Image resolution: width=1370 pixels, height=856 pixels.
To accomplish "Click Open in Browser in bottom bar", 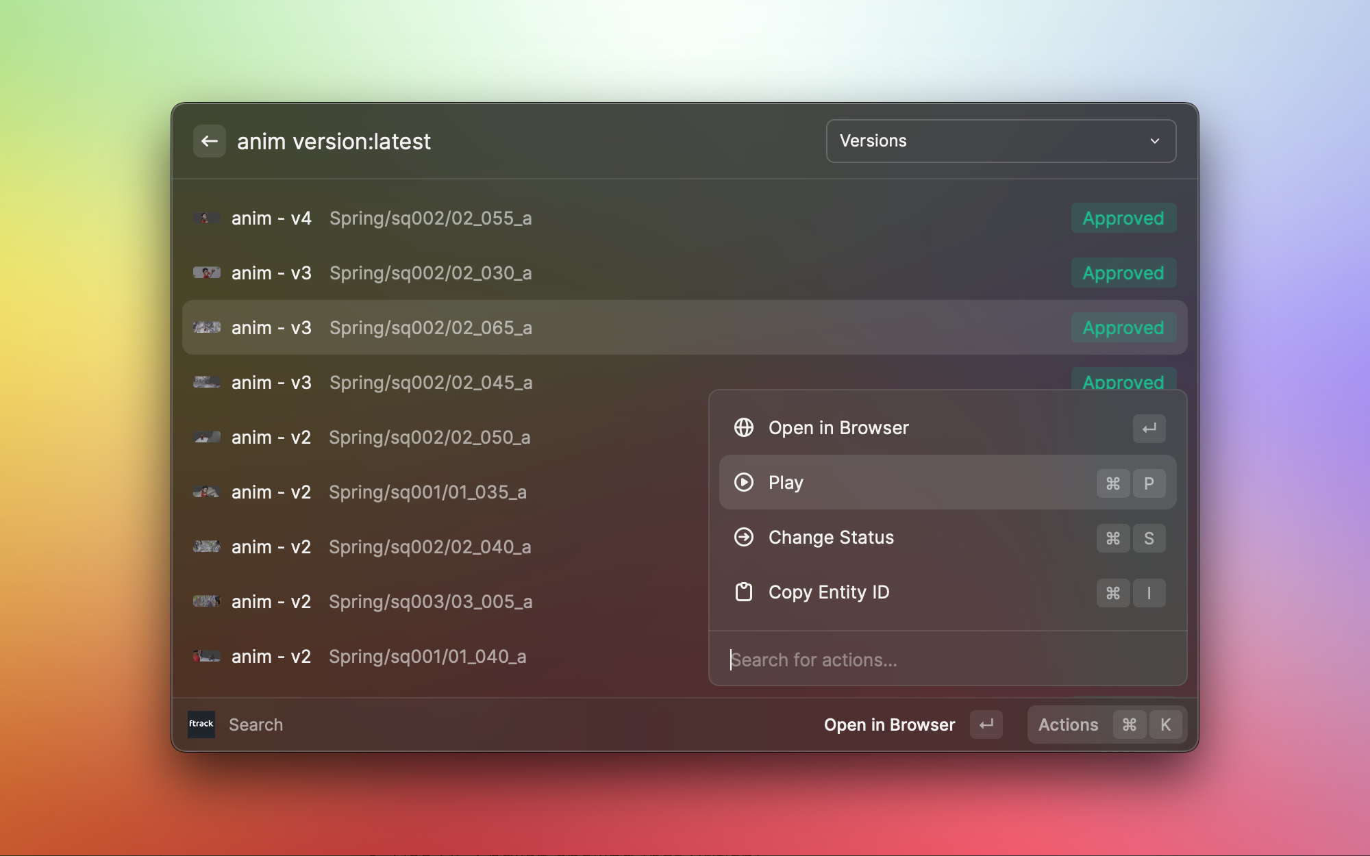I will (889, 725).
